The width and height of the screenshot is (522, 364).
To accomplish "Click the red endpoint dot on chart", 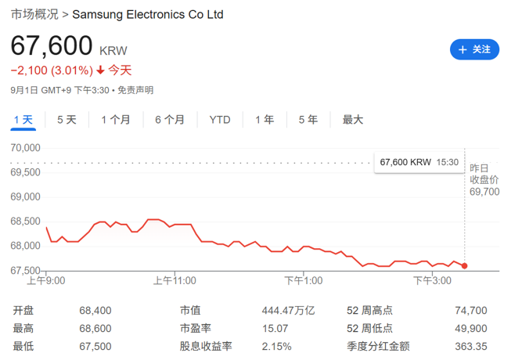I will tap(464, 265).
